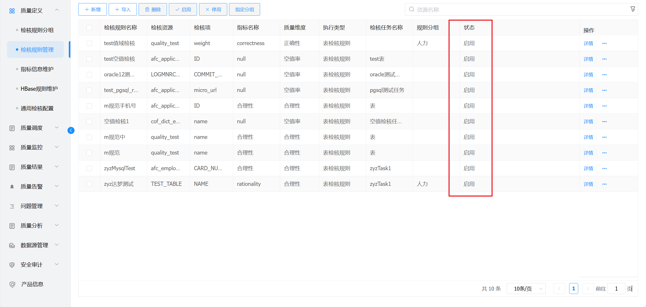Click the 质量监控 grid icon
The image size is (646, 307).
coord(12,148)
